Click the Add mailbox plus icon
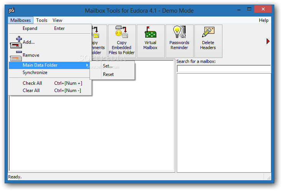 16,42
